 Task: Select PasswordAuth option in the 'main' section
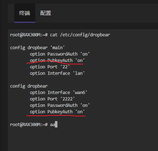(60, 54)
